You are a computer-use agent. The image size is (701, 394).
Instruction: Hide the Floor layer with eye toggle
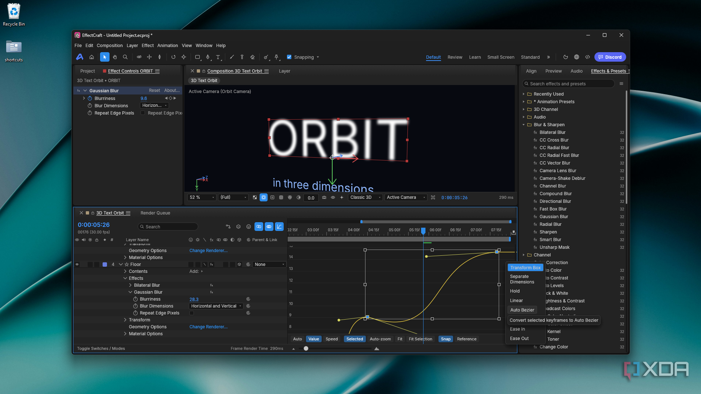click(77, 264)
